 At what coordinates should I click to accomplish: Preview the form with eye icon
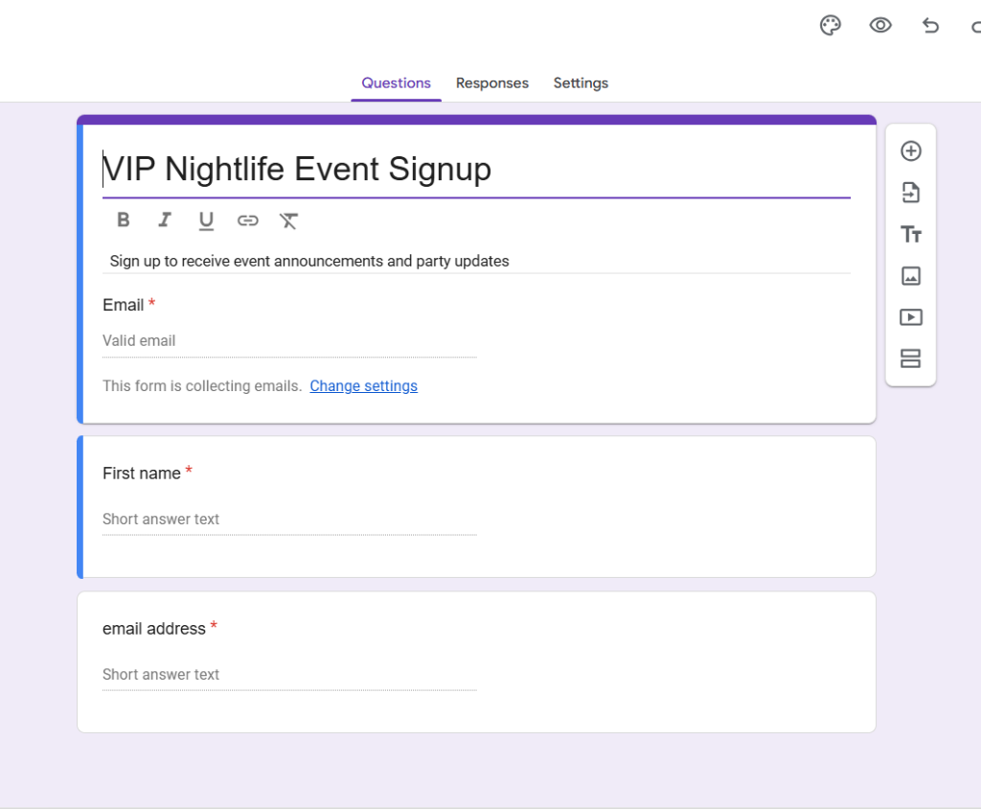[x=880, y=26]
